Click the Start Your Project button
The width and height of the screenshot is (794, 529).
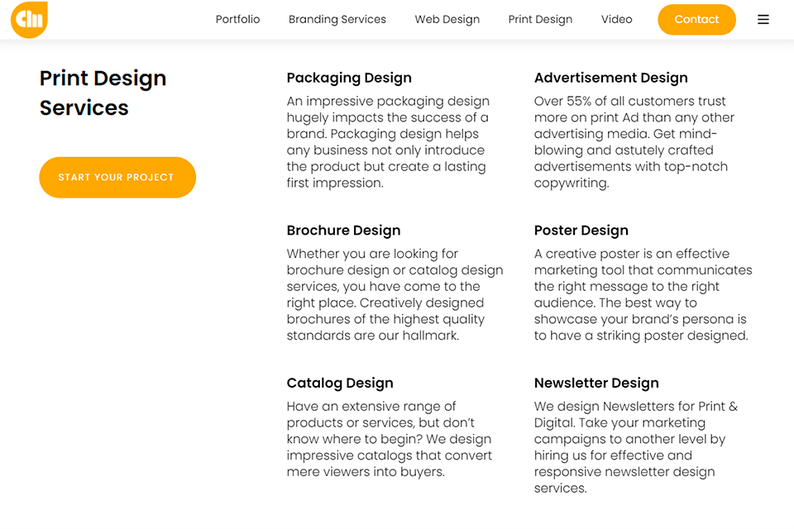tap(117, 178)
